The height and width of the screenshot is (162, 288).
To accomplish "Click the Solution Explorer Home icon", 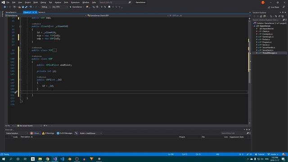I will (x=261, y=16).
